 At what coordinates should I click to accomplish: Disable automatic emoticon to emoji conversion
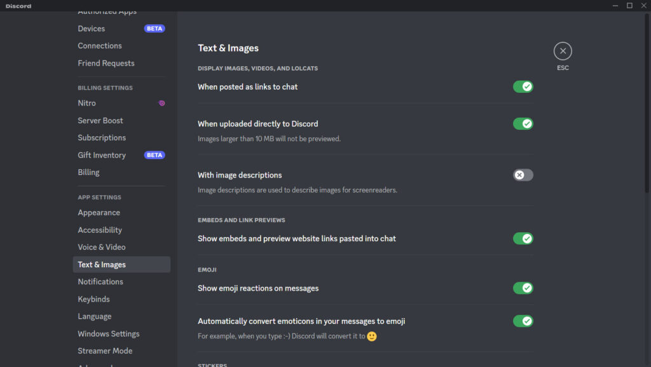(x=523, y=321)
